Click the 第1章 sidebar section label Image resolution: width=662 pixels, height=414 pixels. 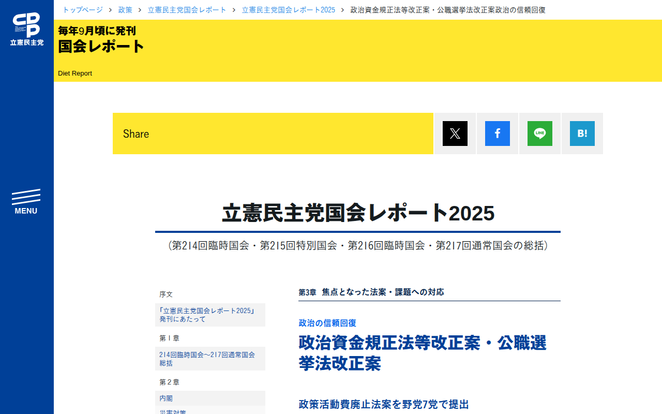point(169,338)
